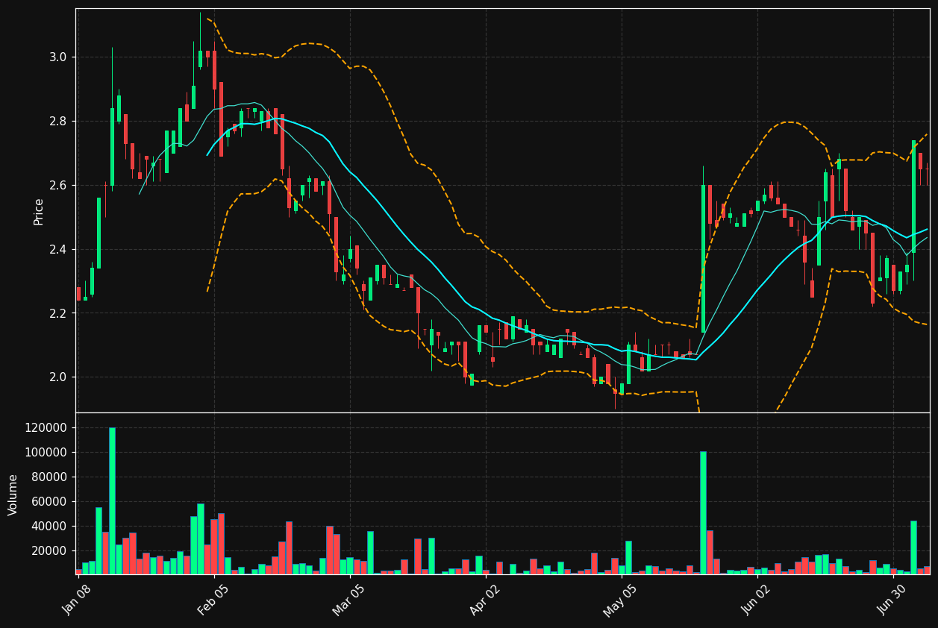The width and height of the screenshot is (938, 628).
Task: Select the 2.6 price tick label
Action: point(58,186)
